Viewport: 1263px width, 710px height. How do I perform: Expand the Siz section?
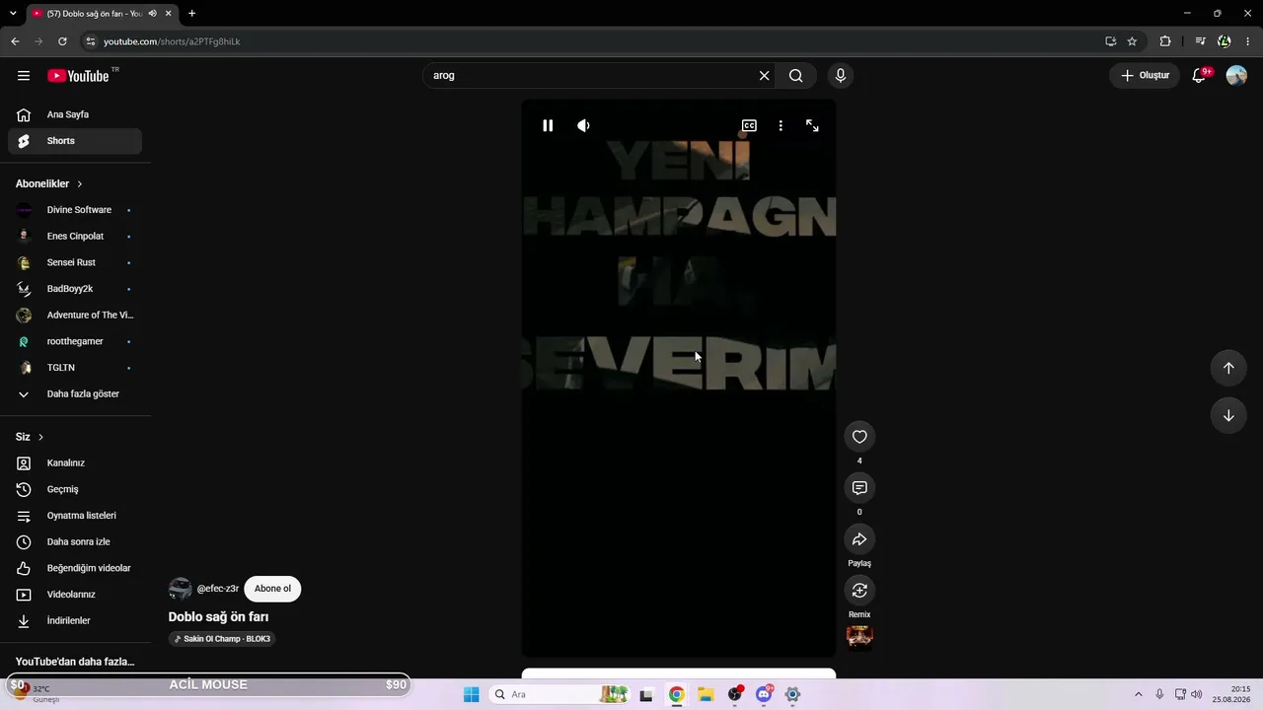(30, 437)
